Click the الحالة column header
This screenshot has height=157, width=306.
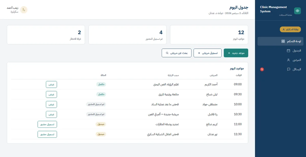[x=103, y=75]
